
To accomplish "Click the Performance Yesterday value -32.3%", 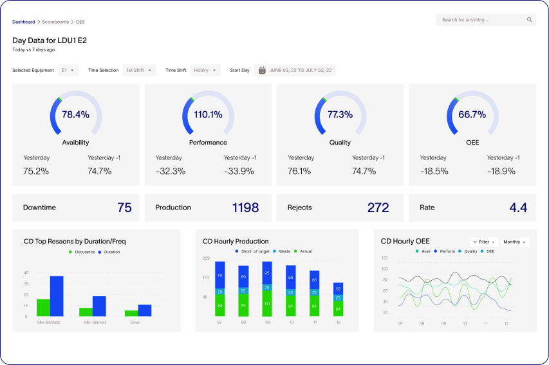I will [171, 172].
